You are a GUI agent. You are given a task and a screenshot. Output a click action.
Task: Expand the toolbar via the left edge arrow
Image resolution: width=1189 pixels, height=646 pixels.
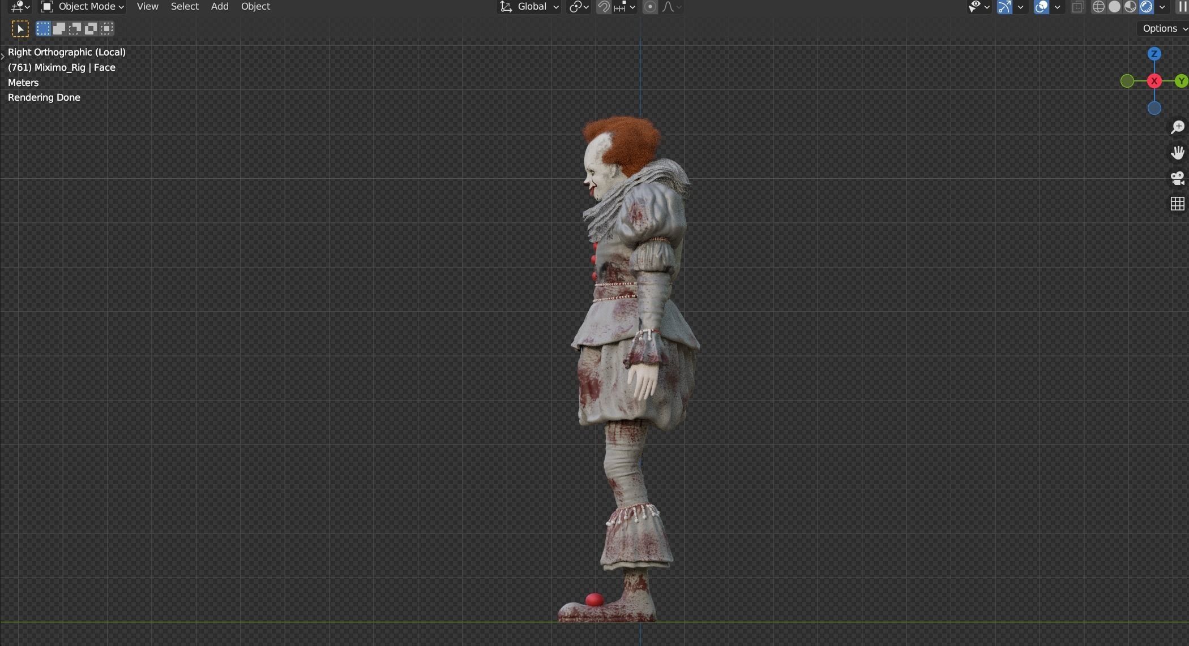[x=3, y=56]
